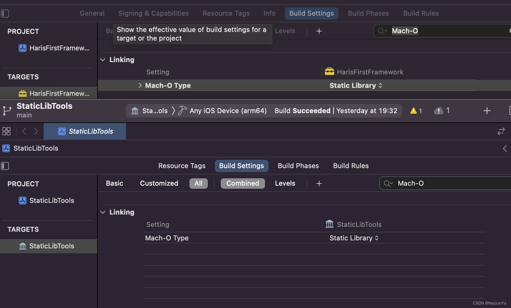Click the StaticLibTools column header

(353, 224)
